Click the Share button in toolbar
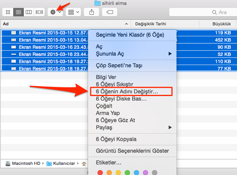The height and width of the screenshot is (175, 237). (x=91, y=12)
